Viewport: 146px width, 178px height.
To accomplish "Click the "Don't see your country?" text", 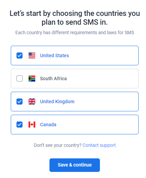I will pos(58,145).
